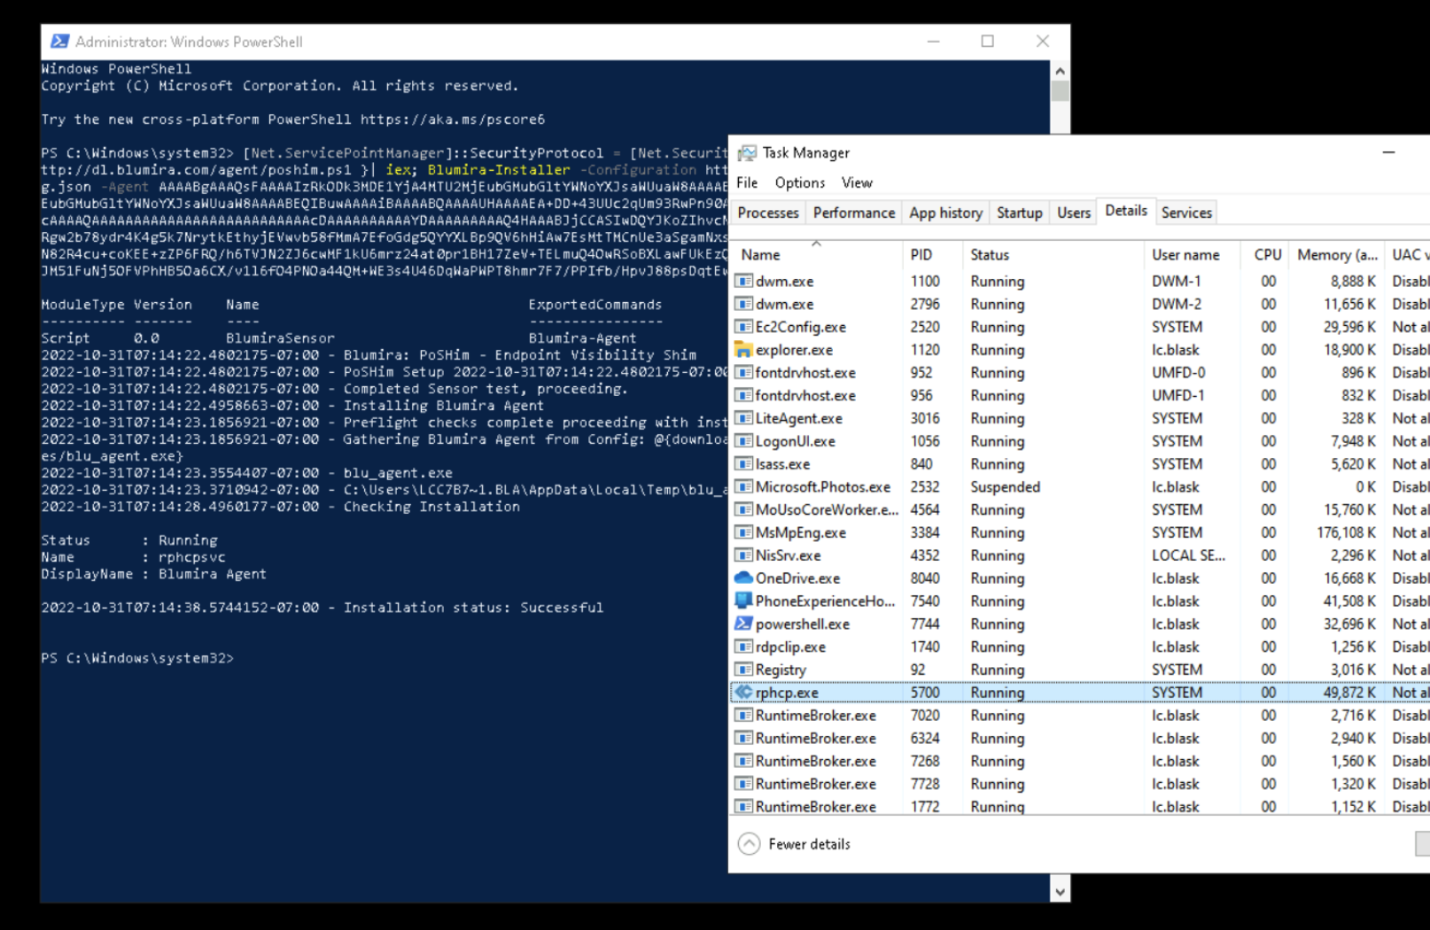
Task: Click the OneDrive cloud icon in Details list
Action: (x=744, y=577)
